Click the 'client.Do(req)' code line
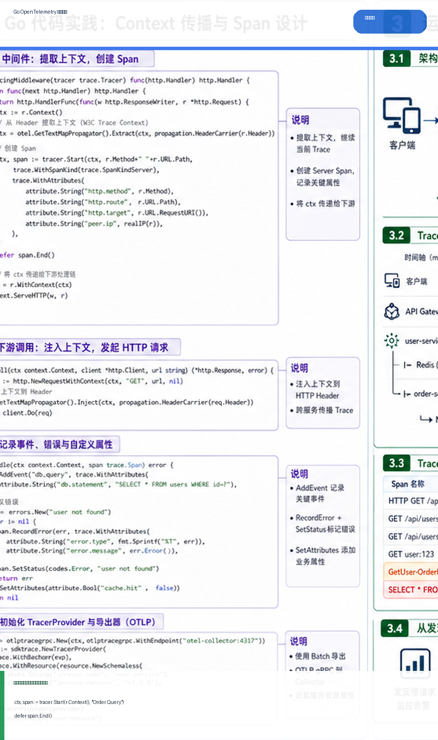The height and width of the screenshot is (740, 438). point(27,412)
